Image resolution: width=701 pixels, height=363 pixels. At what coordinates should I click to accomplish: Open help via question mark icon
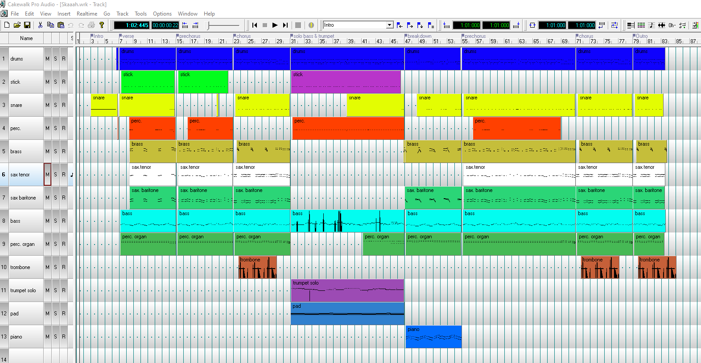102,25
